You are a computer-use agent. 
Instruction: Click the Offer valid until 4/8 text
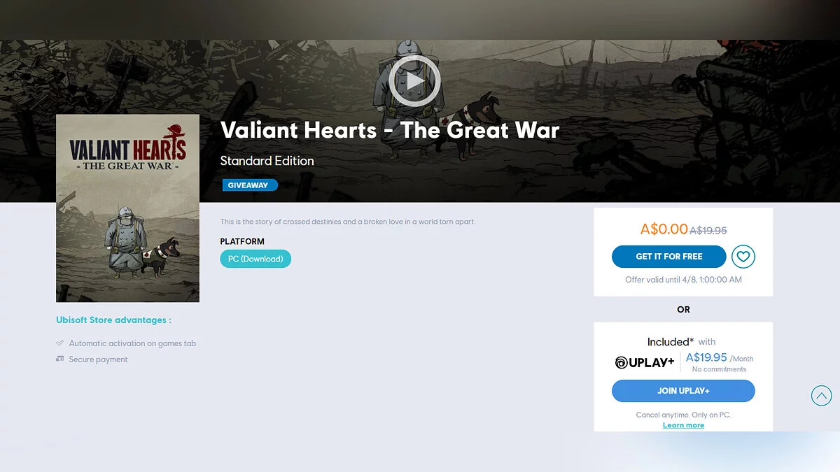683,280
